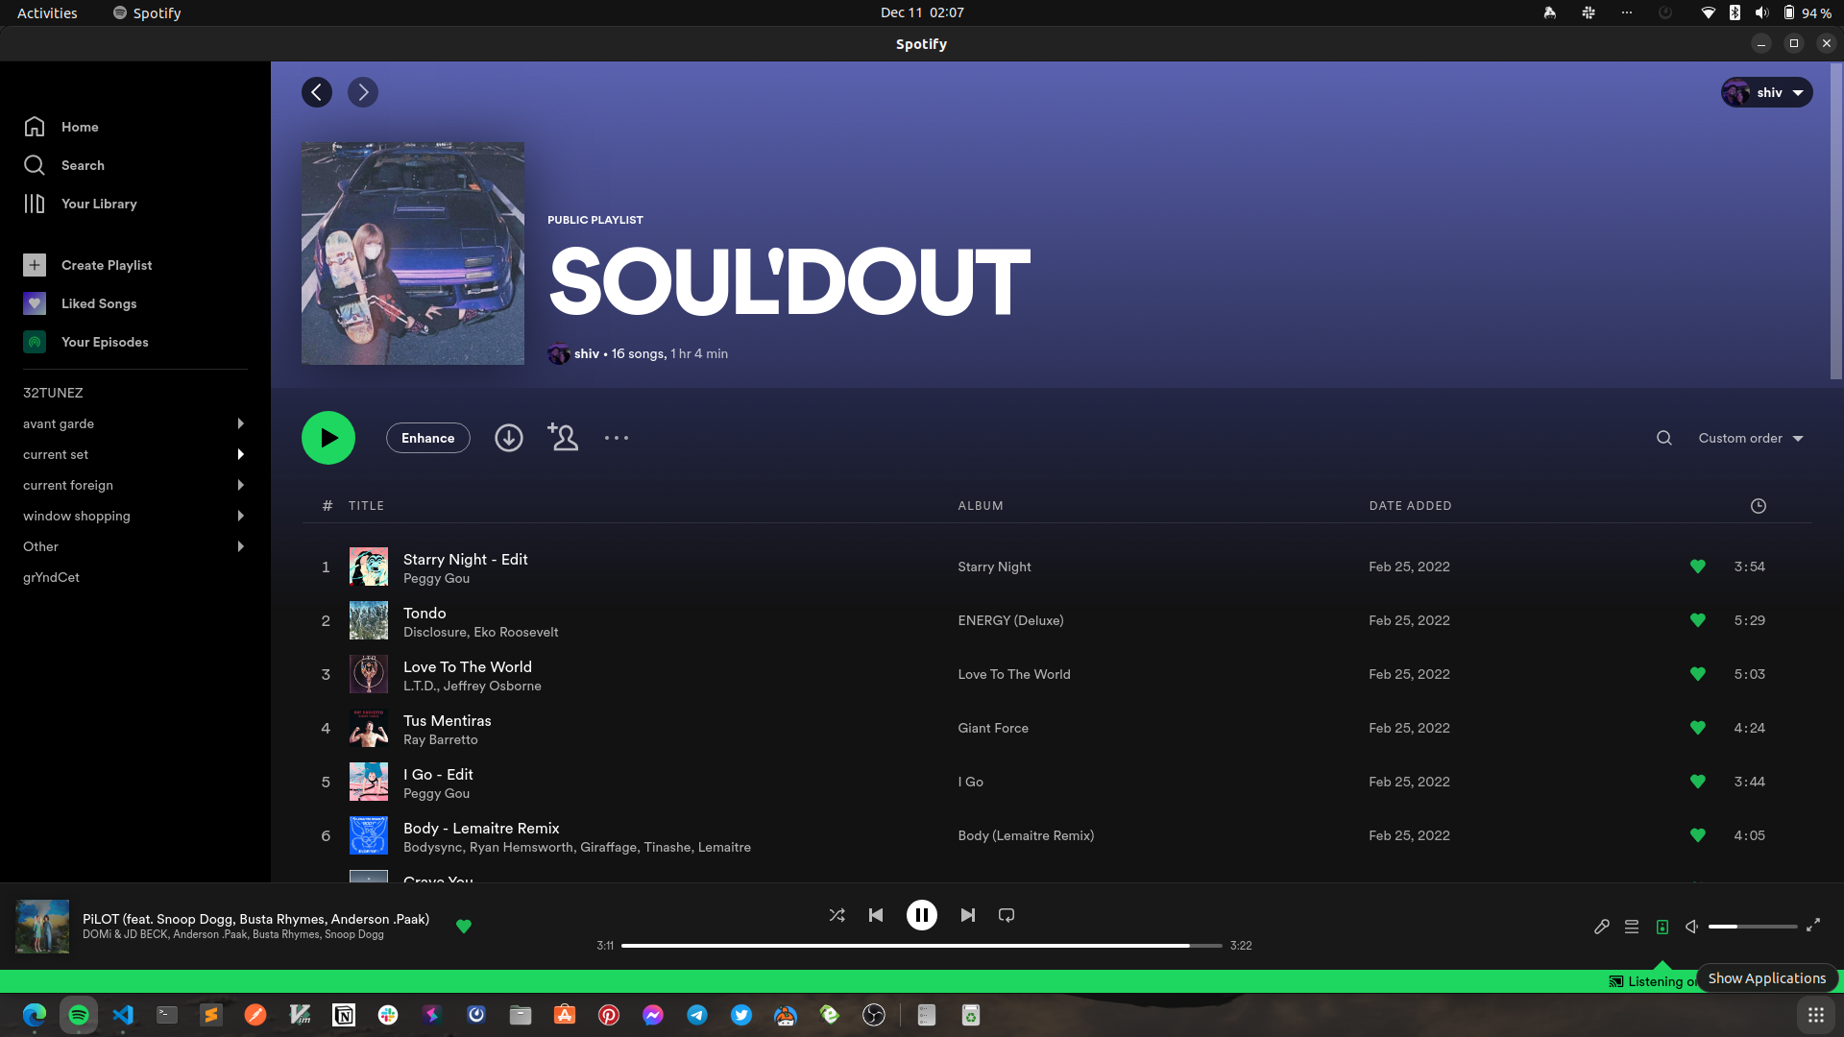The image size is (1844, 1037).
Task: Expand the avant garde folder arrow
Action: tap(240, 423)
